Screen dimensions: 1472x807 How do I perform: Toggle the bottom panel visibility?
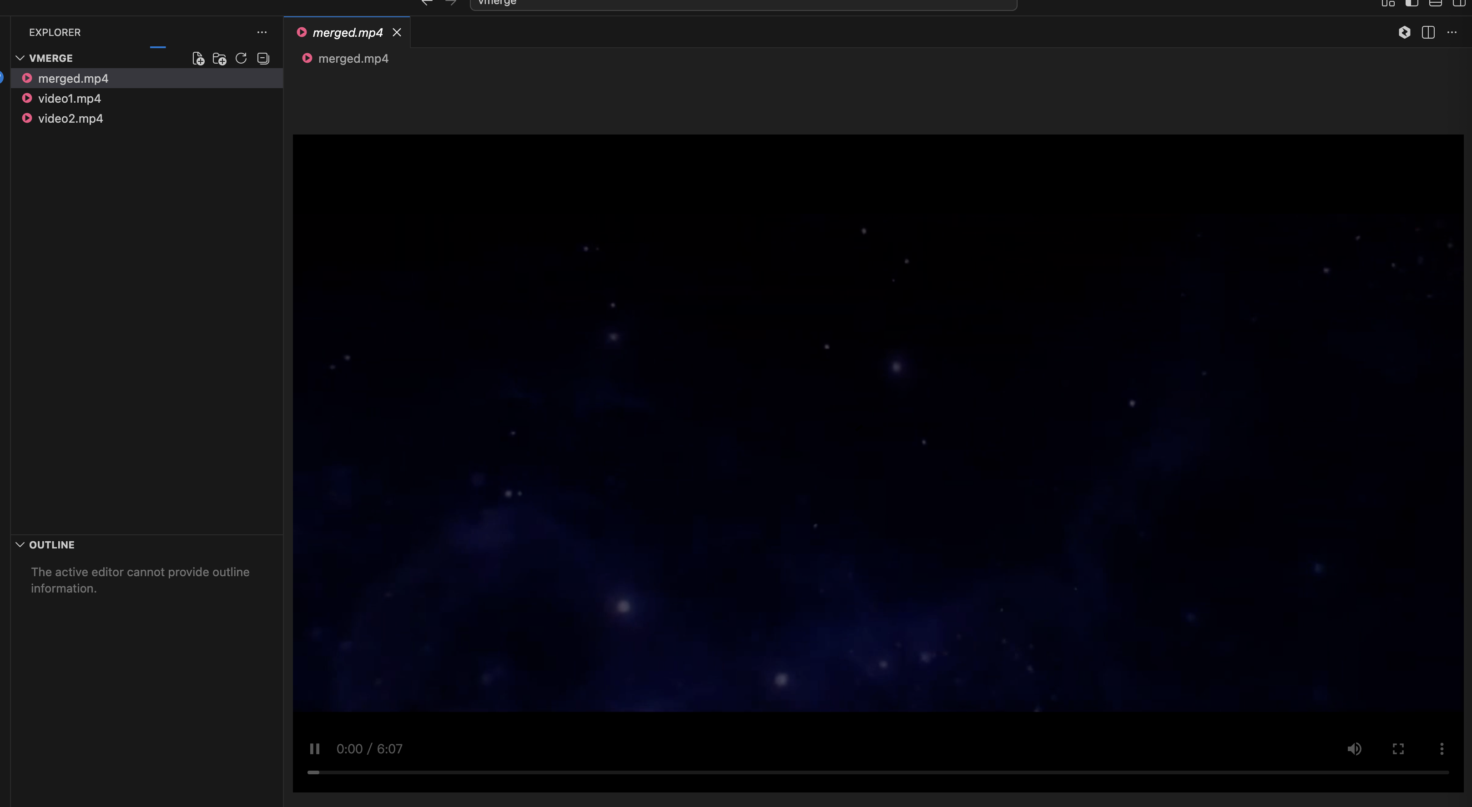click(x=1435, y=2)
